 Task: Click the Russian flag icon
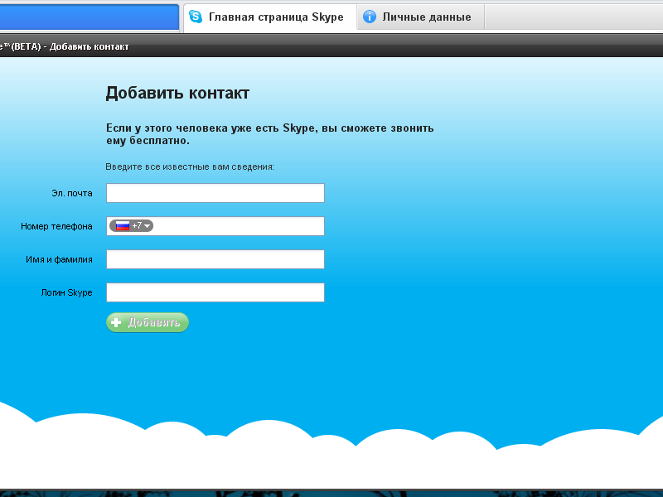pyautogui.click(x=123, y=225)
